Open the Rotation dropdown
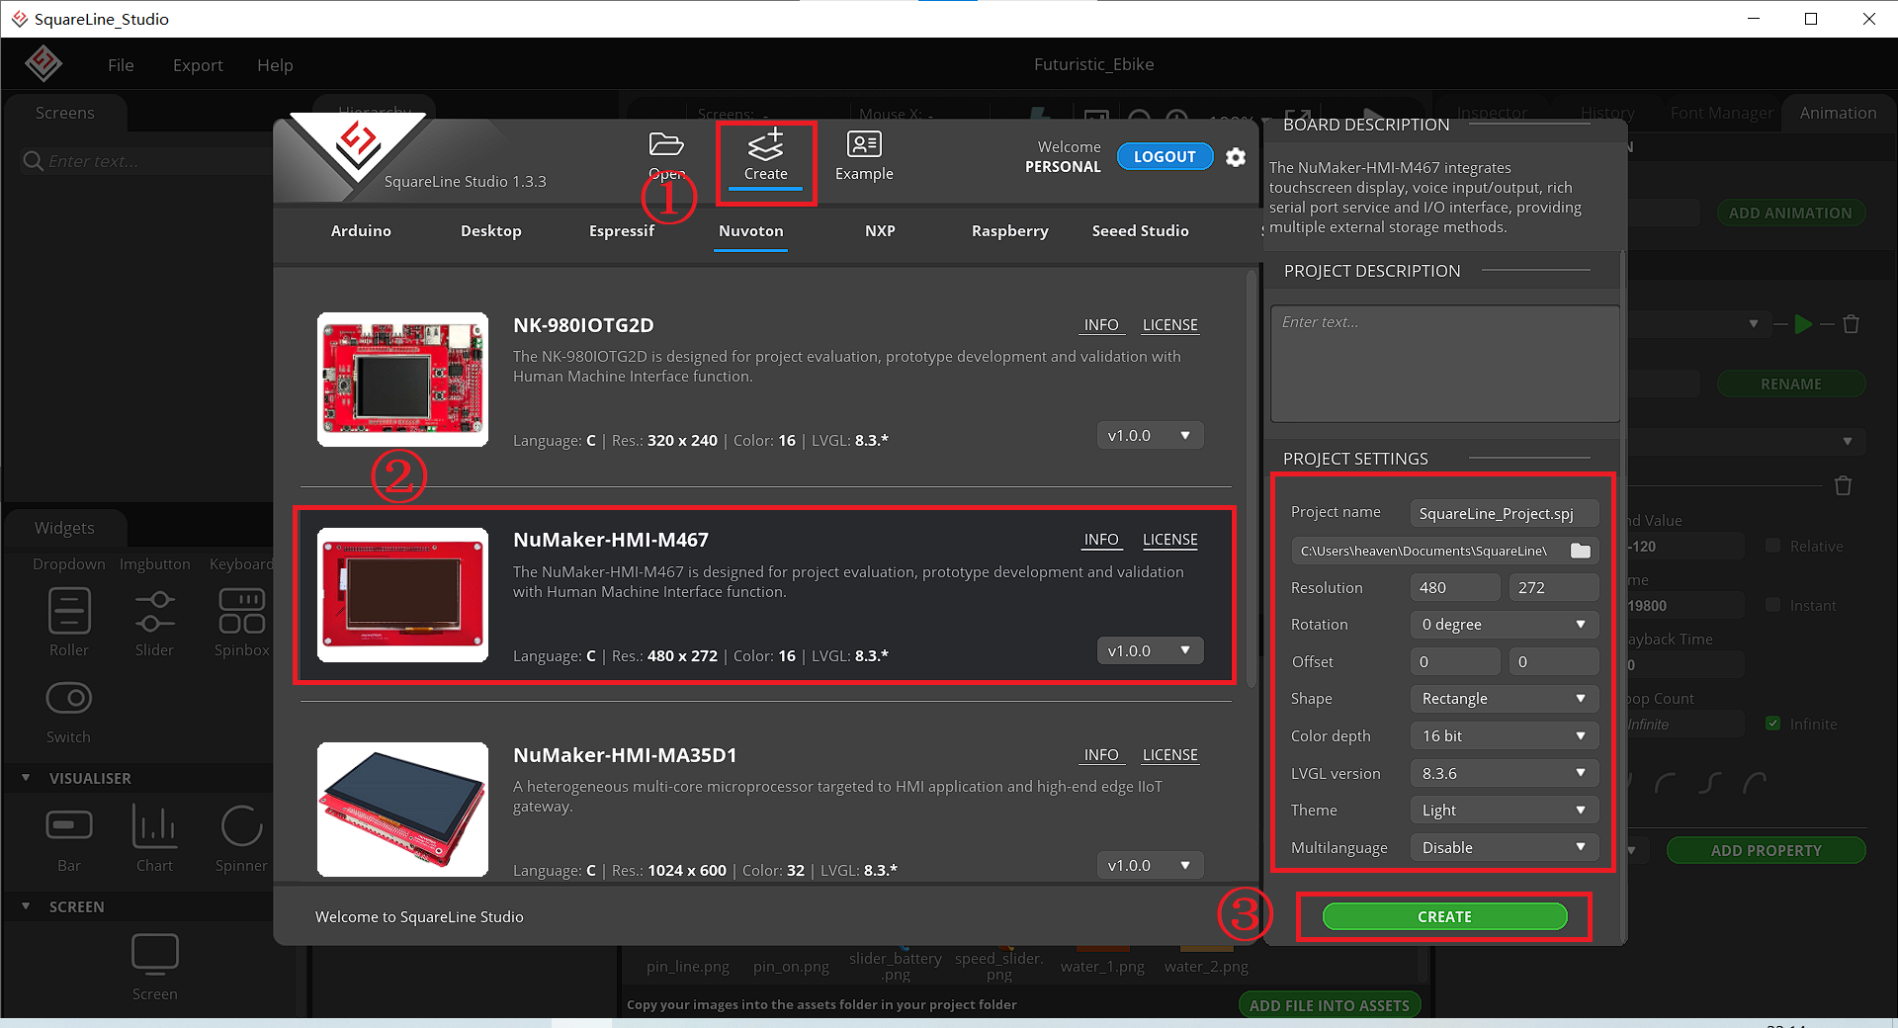 (x=1503, y=625)
